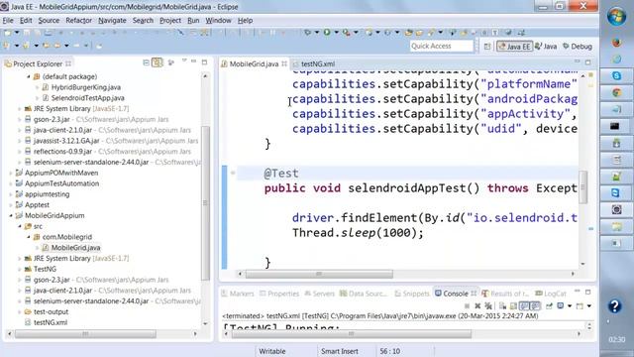Open the Run history dropdown arrow

tap(336, 33)
